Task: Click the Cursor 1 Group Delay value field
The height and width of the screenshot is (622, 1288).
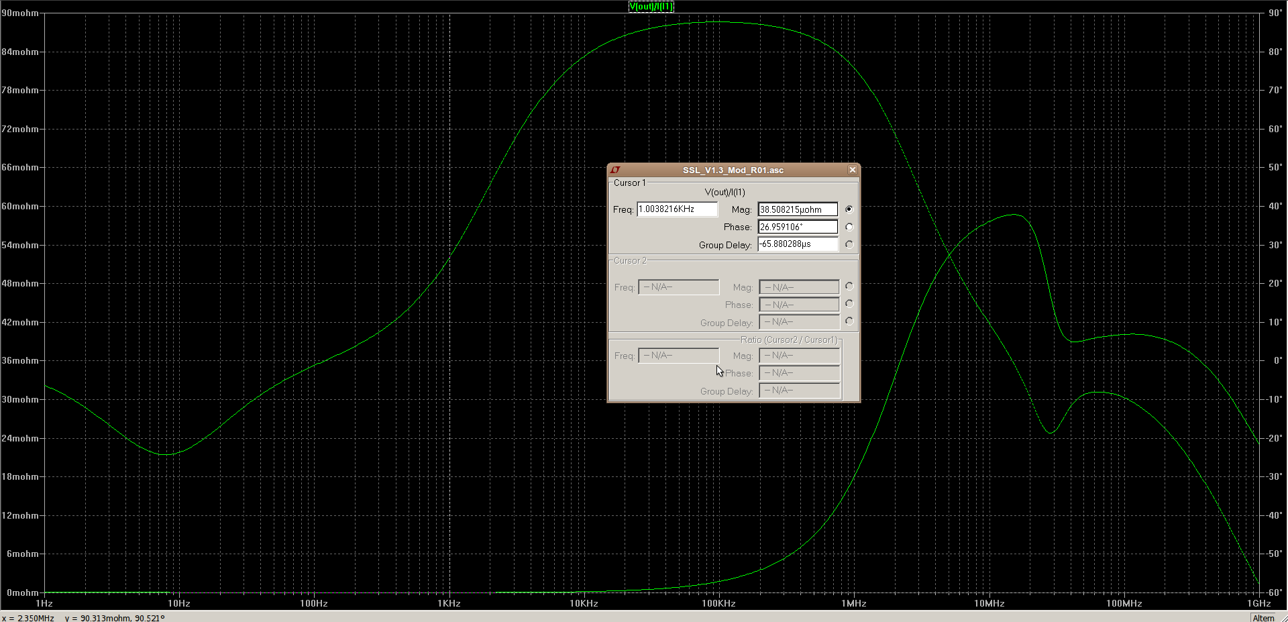Action: (798, 244)
